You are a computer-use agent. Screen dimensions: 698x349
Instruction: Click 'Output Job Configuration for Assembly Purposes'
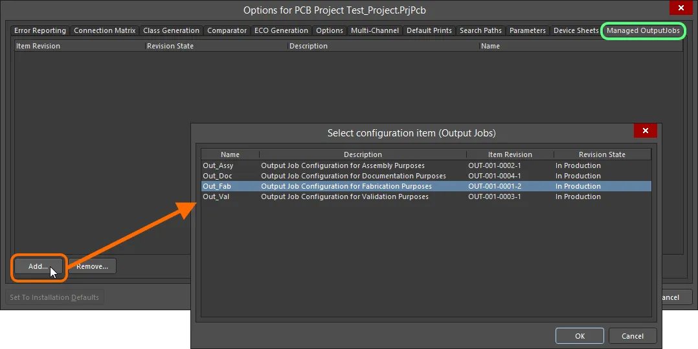(343, 166)
